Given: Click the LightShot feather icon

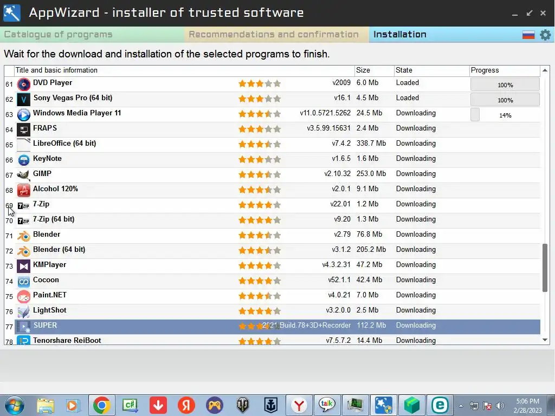Looking at the screenshot, I should coord(24,312).
